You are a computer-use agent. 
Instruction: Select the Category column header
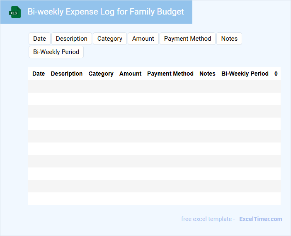(x=101, y=74)
